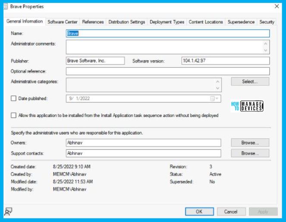The image size is (286, 222).
Task: Focus the Administrator comments text box
Action: (168, 47)
